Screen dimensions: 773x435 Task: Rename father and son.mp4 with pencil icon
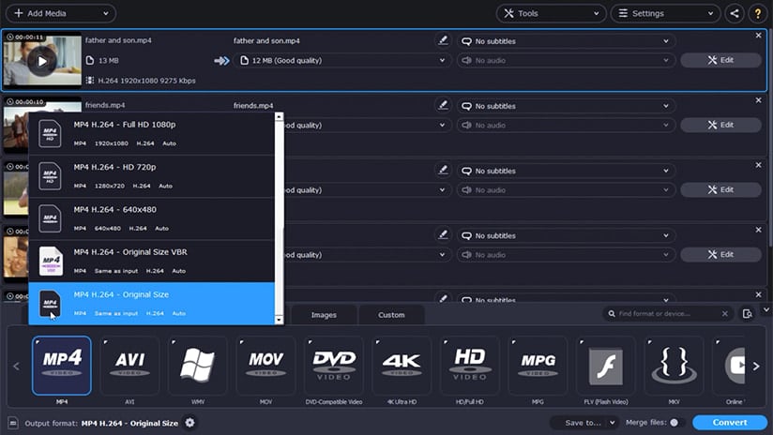click(443, 41)
